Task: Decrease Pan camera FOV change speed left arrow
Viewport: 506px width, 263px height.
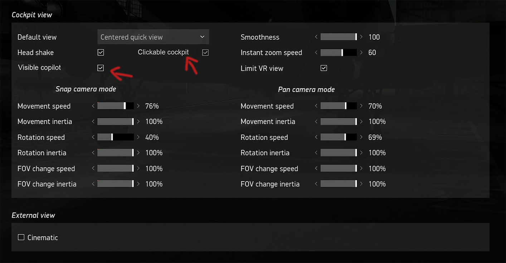Action: [316, 168]
